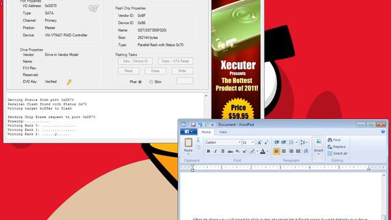Open the list style dropdown arrow
The image size is (391, 220).
point(296,142)
